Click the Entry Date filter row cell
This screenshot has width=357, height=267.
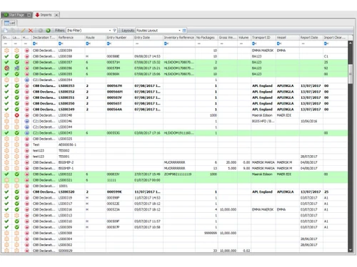pos(148,43)
